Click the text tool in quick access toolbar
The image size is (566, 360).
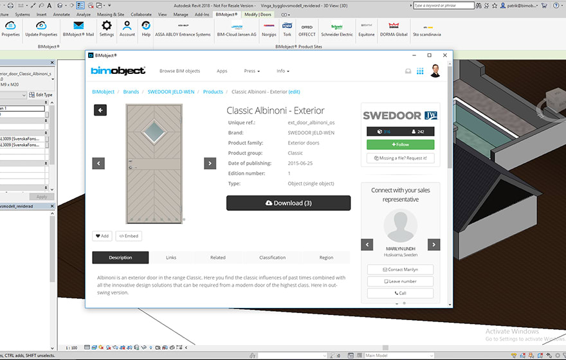[49, 5]
